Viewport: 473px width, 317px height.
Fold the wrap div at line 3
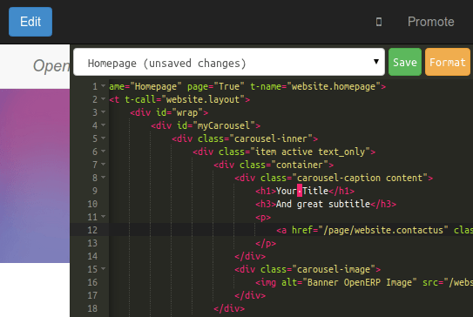[103, 112]
